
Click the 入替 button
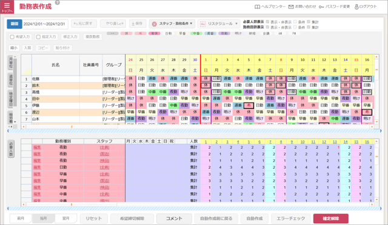pos(27,48)
